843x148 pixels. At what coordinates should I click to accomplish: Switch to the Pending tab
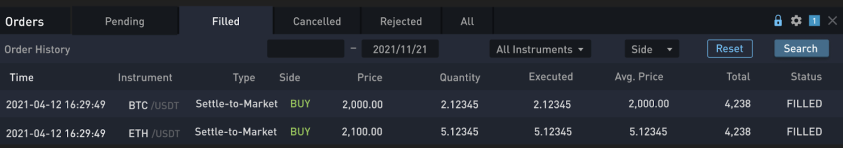(125, 21)
